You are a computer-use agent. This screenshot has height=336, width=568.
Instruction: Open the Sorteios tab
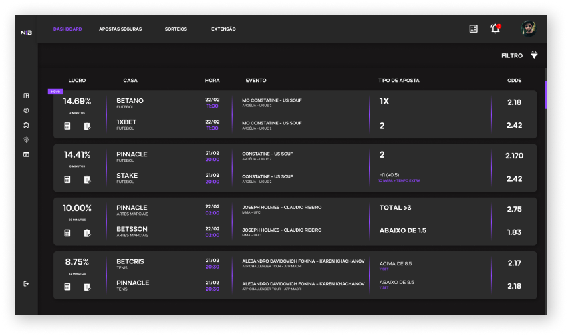tap(176, 29)
